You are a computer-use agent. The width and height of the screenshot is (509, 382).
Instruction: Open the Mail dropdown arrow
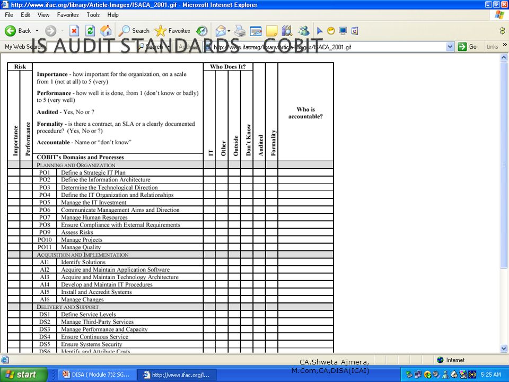point(229,31)
